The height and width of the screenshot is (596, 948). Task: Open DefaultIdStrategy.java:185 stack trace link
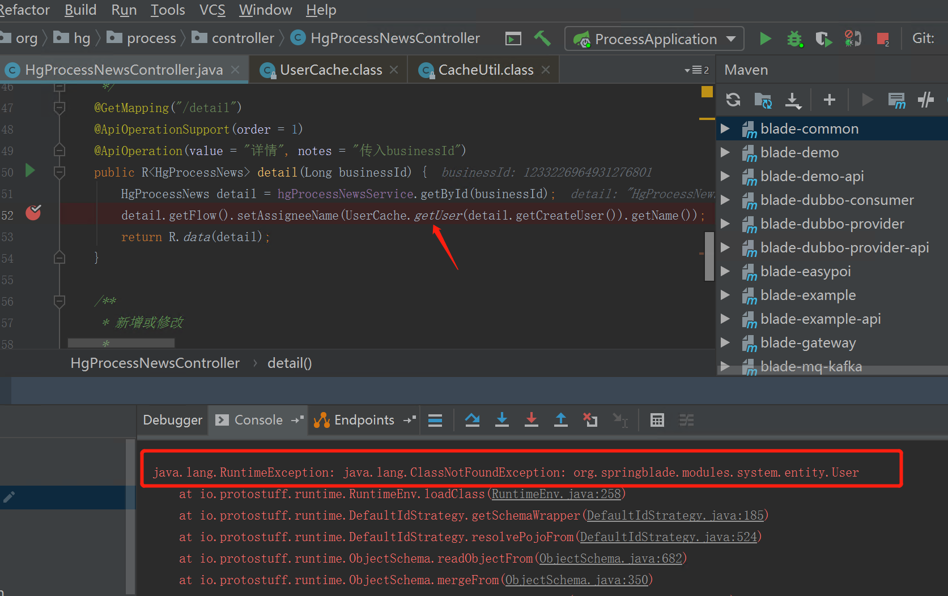pos(675,516)
